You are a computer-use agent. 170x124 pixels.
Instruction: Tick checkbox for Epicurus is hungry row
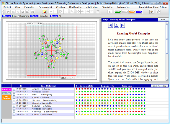(14, 106)
